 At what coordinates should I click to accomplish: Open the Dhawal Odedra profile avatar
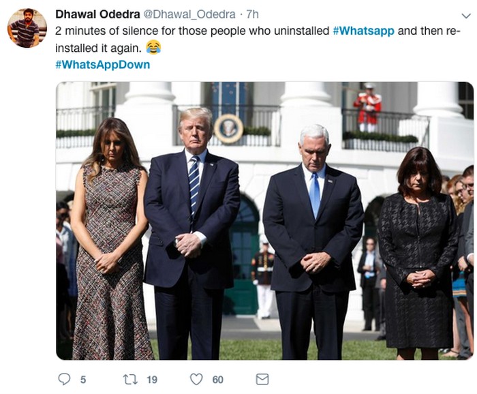tap(27, 28)
